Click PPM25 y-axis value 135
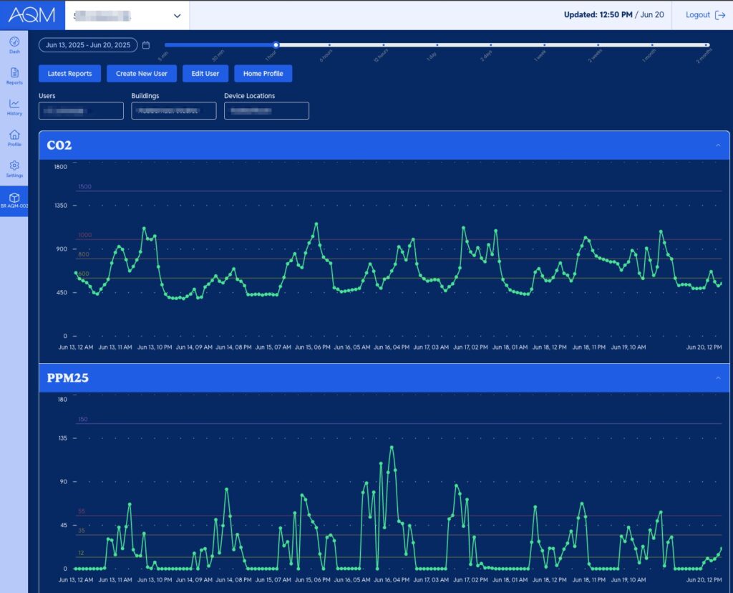 [63, 438]
